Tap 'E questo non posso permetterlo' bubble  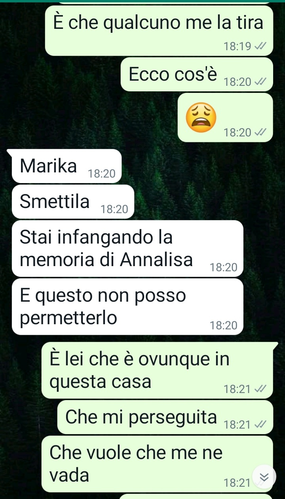pyautogui.click(x=127, y=306)
